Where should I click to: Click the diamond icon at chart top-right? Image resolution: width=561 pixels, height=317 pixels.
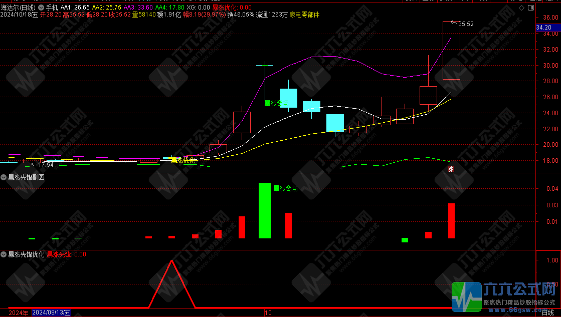[521, 8]
